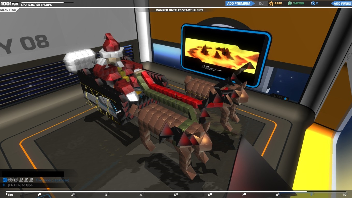352x198 pixels.
Task: Select the global chat globe icon
Action: (x=5, y=180)
